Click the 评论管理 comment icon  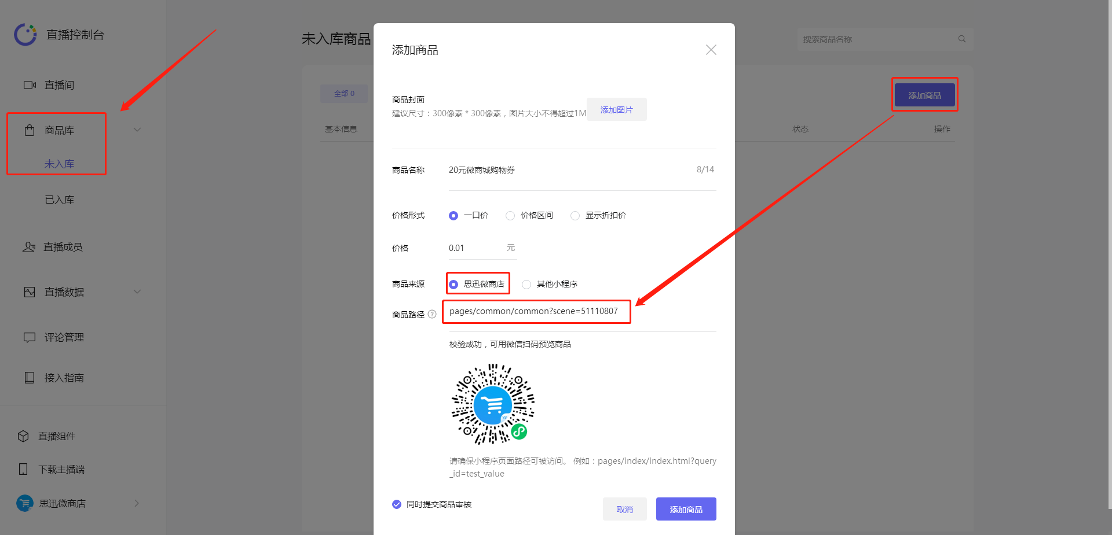tap(30, 337)
